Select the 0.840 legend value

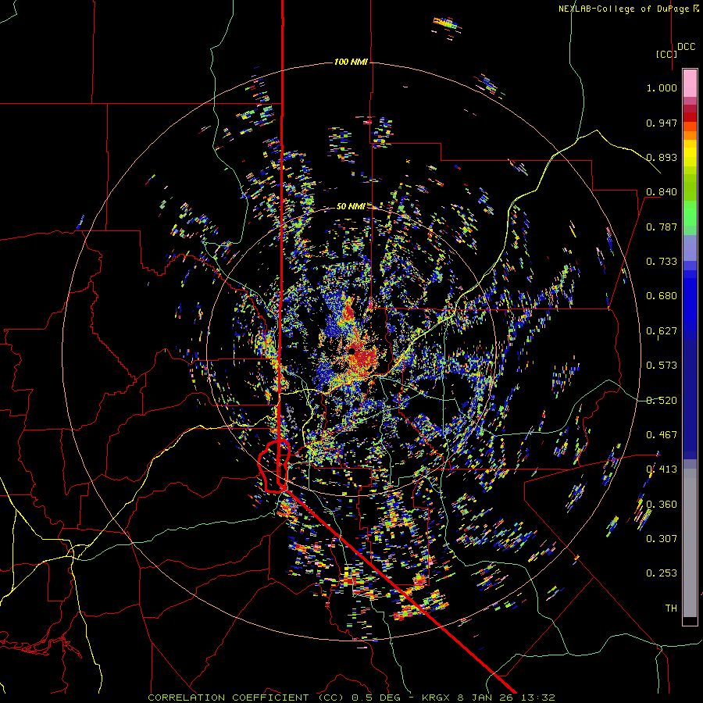coord(662,192)
